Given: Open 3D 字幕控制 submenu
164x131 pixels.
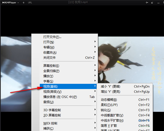Looking at the screenshot, I should pos(69,110).
